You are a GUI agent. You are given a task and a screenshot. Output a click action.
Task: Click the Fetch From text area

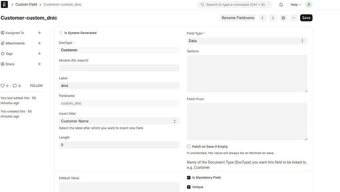[x=247, y=122]
